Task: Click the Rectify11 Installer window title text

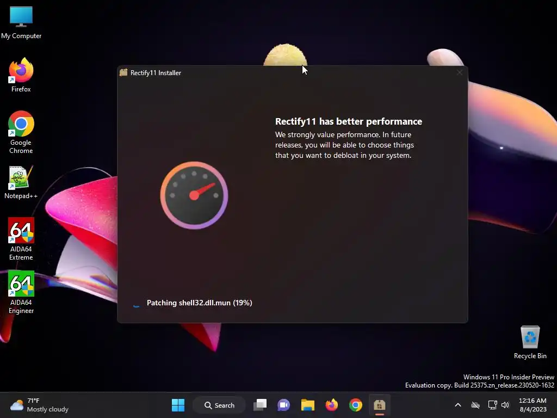Action: [x=156, y=73]
